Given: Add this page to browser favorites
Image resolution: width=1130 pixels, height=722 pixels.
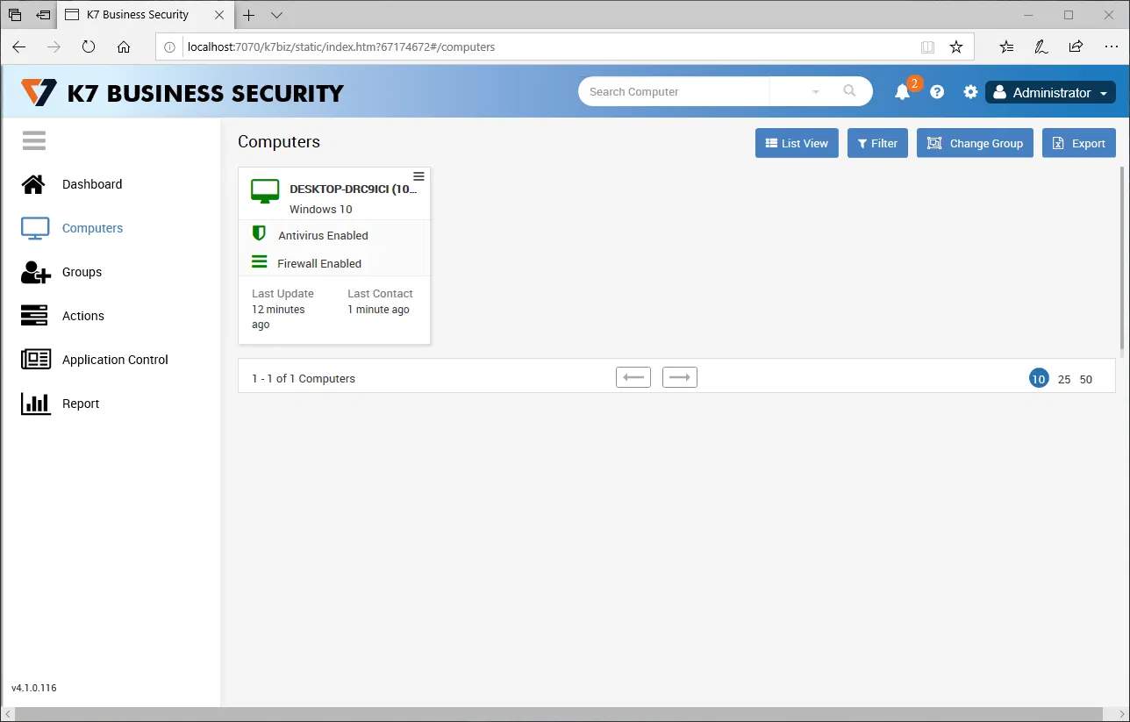Looking at the screenshot, I should 956,46.
